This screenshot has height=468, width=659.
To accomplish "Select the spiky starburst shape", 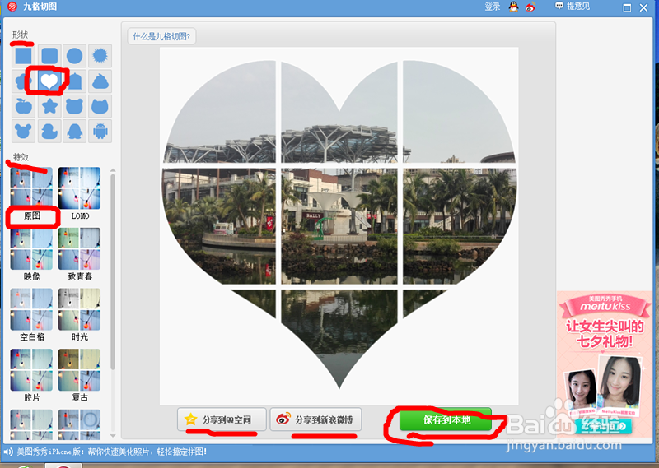I will point(100,56).
